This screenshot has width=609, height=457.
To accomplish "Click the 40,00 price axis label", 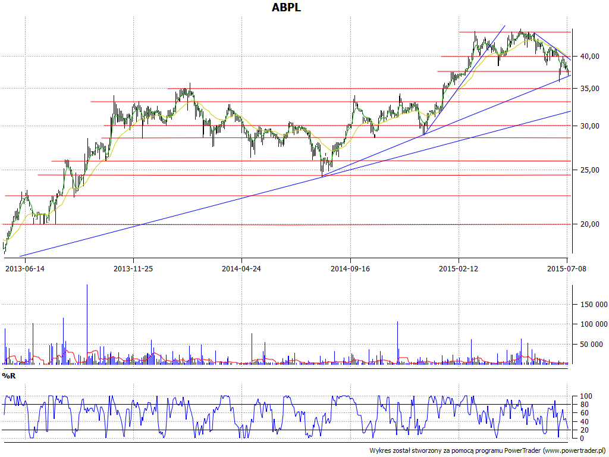I will (589, 57).
